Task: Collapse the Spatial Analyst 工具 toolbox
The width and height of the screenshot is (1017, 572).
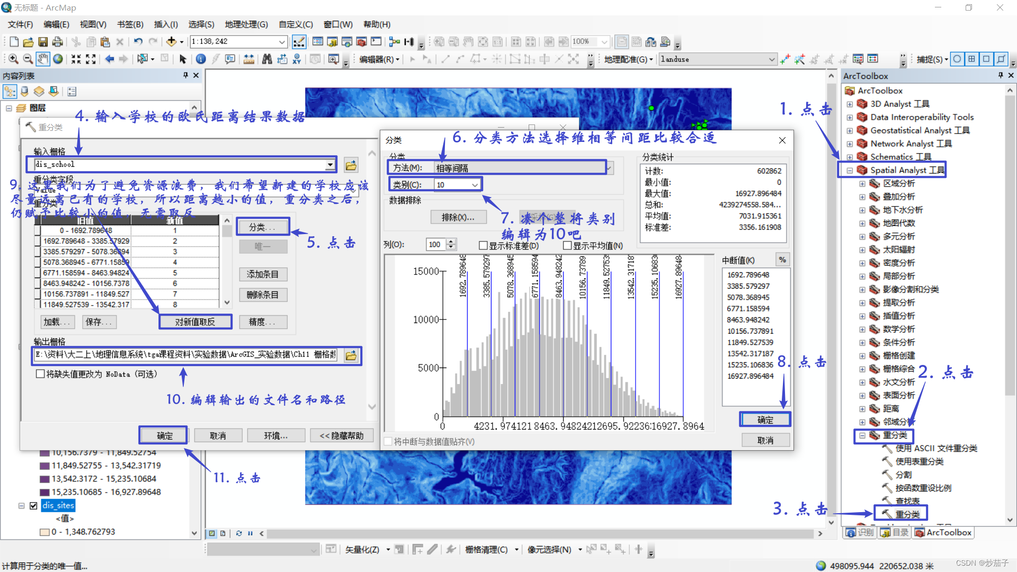Action: pos(850,171)
